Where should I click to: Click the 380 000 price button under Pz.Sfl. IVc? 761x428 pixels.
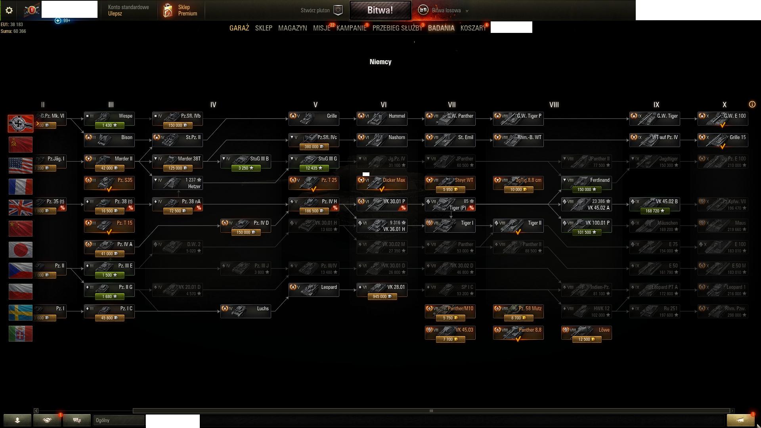314,147
